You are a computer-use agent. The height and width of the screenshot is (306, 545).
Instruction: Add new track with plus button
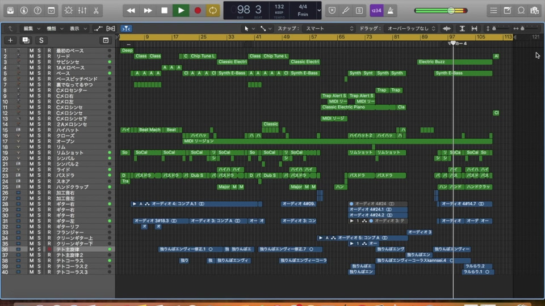pyautogui.click(x=10, y=40)
